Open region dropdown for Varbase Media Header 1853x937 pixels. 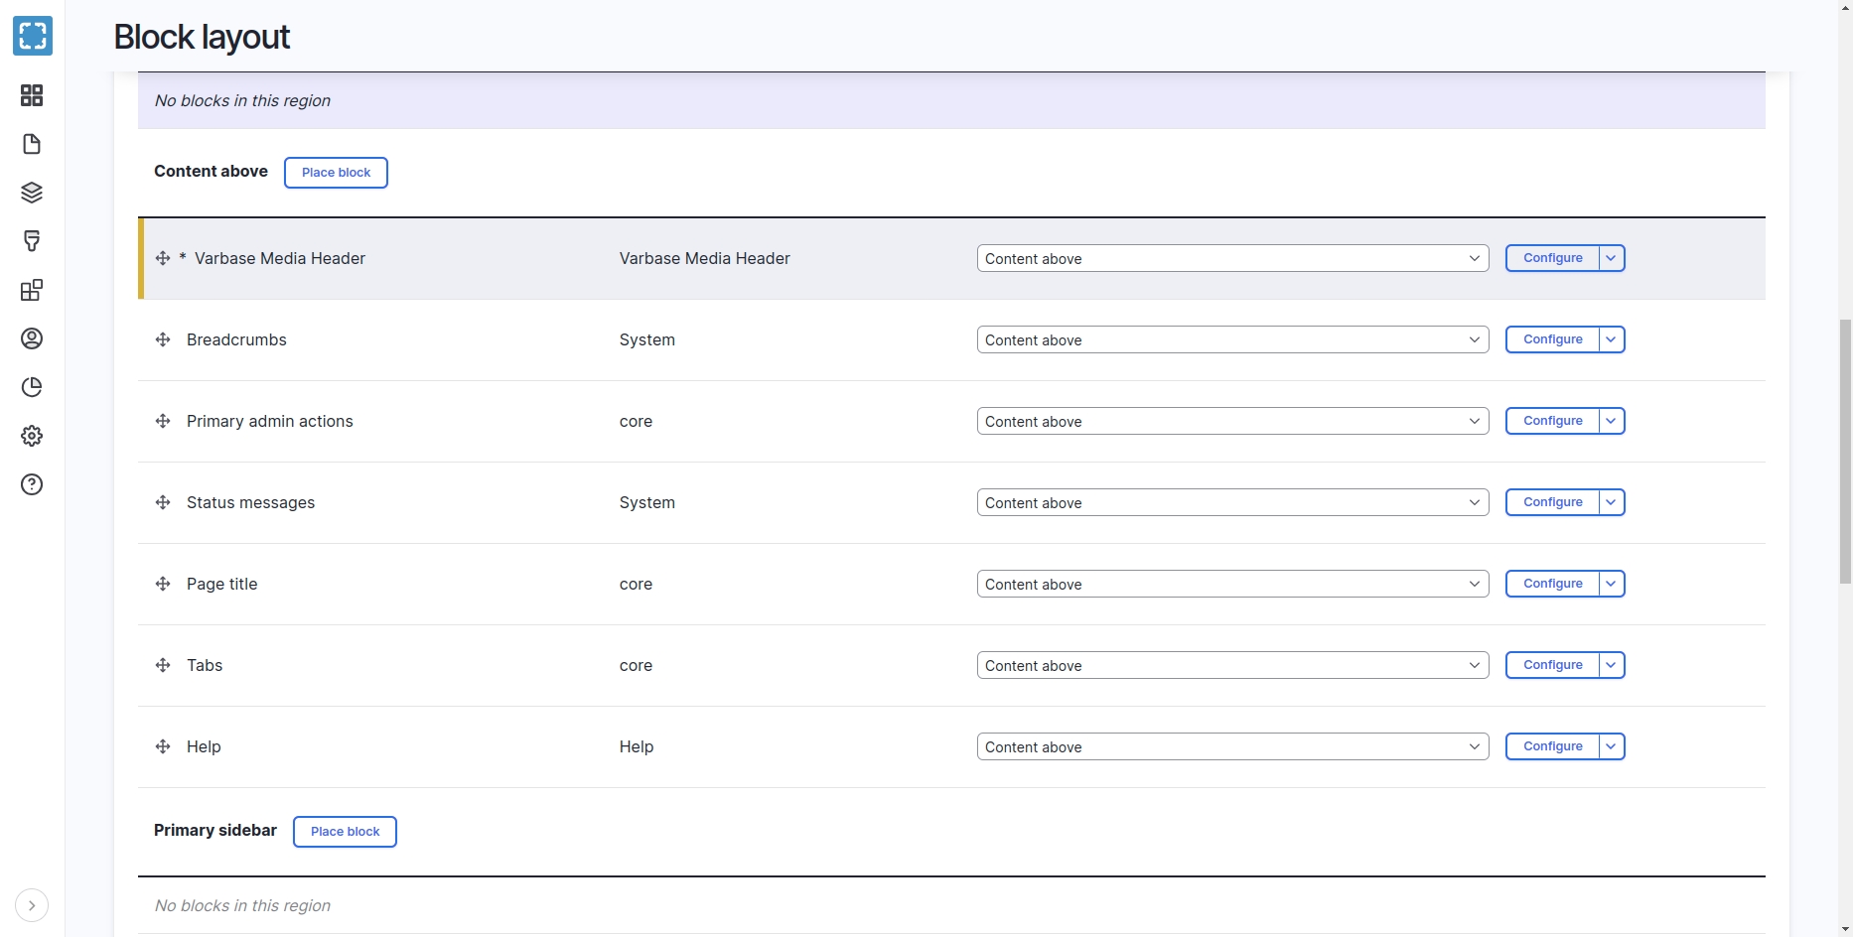[x=1231, y=258]
